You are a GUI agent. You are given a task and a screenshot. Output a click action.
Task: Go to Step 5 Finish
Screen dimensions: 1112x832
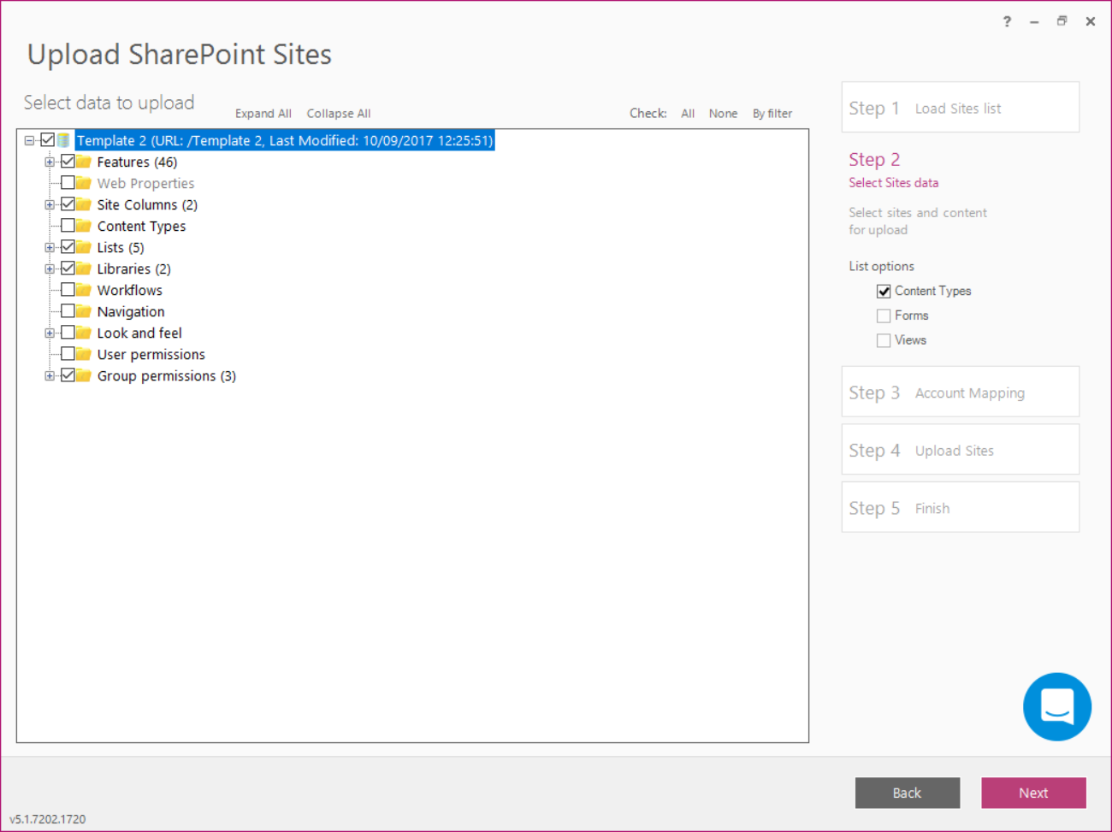pyautogui.click(x=960, y=507)
